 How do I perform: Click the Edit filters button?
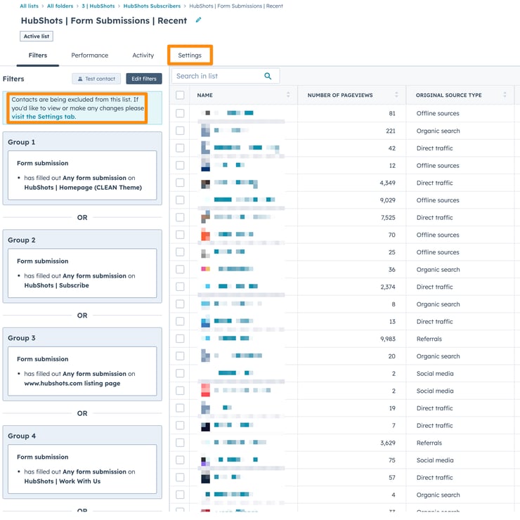click(x=144, y=79)
